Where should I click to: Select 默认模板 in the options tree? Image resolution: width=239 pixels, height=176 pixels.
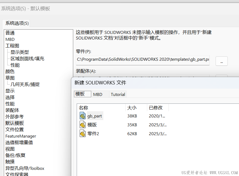tap(15, 123)
